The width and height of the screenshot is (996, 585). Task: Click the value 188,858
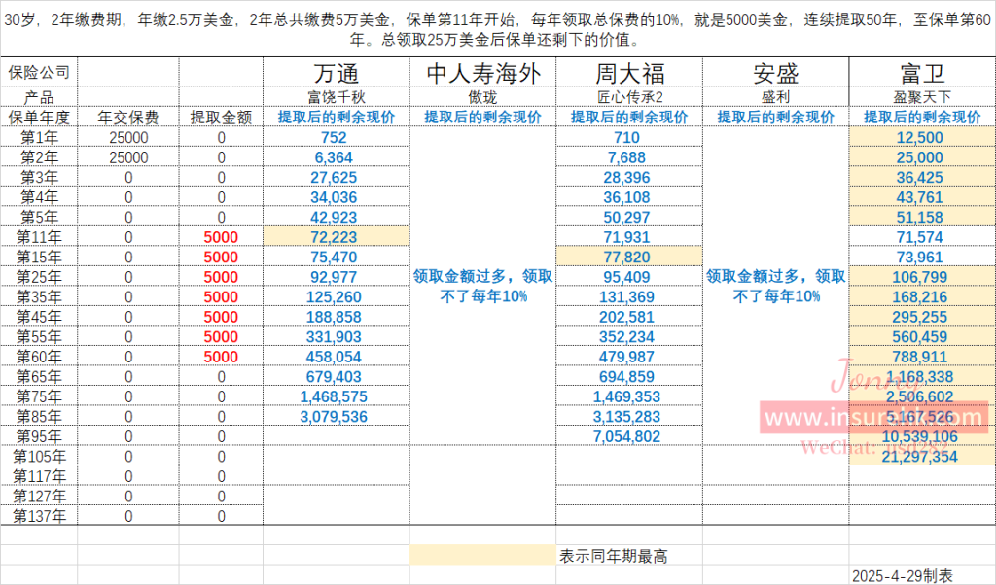(x=334, y=317)
